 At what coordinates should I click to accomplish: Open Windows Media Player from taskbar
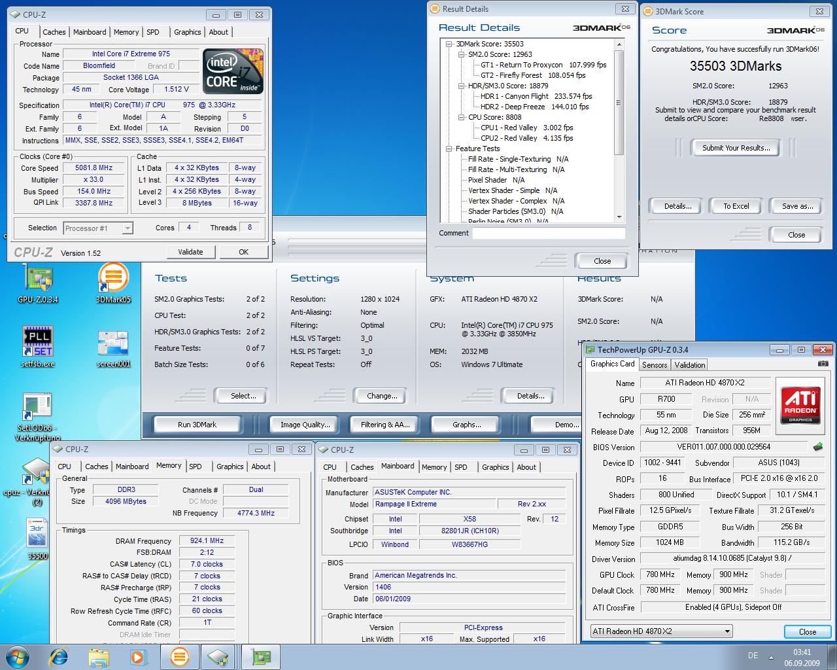click(139, 656)
